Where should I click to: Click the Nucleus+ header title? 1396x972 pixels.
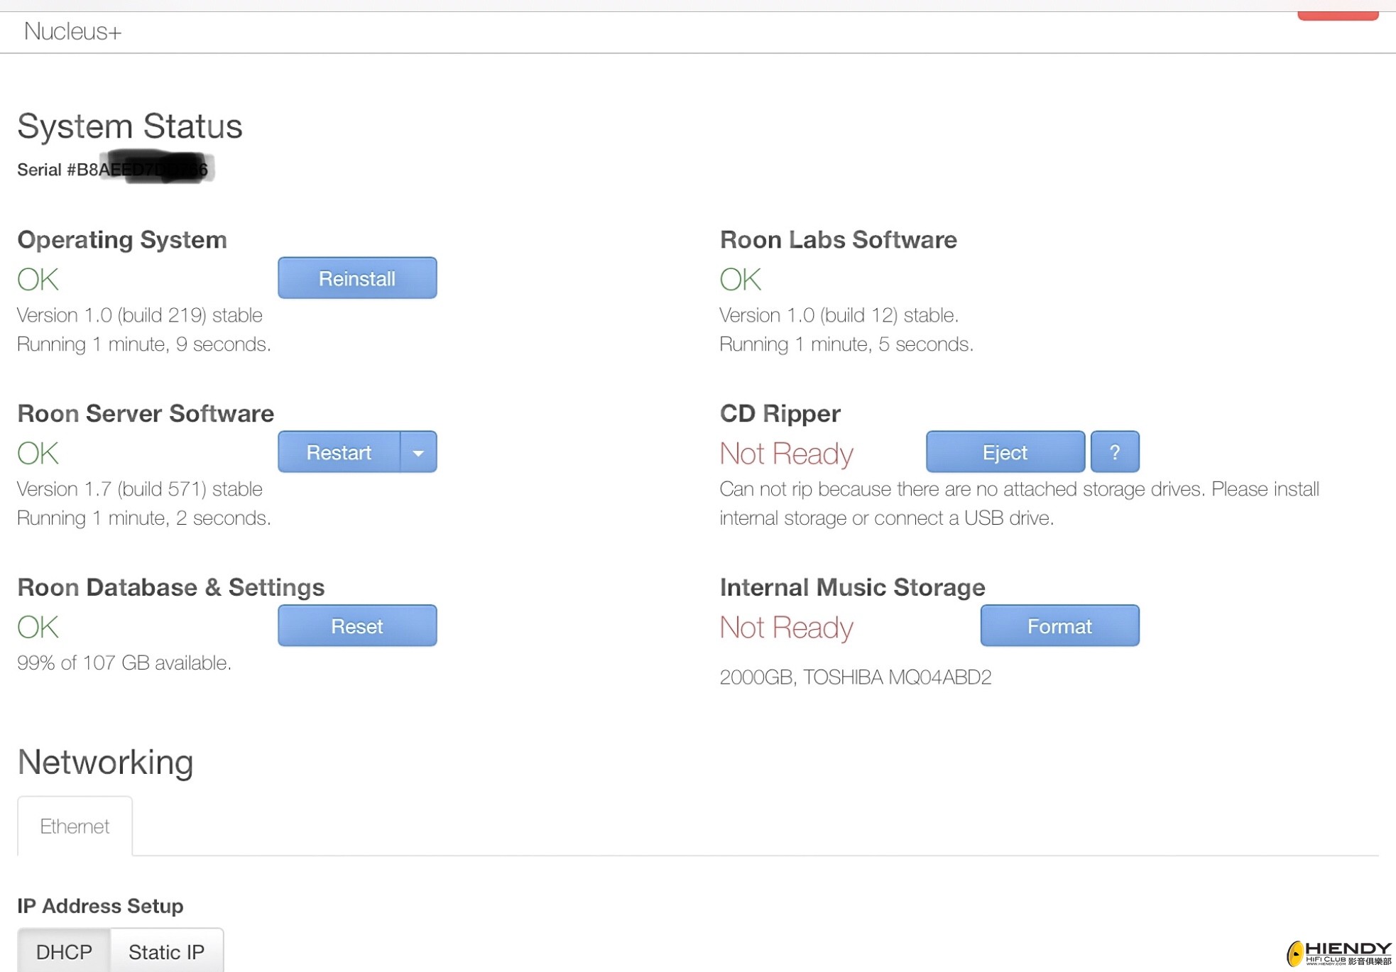click(x=72, y=31)
